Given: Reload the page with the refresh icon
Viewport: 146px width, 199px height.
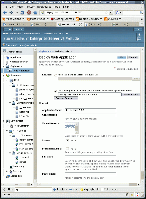Looking at the screenshot, I should coord(23,12).
